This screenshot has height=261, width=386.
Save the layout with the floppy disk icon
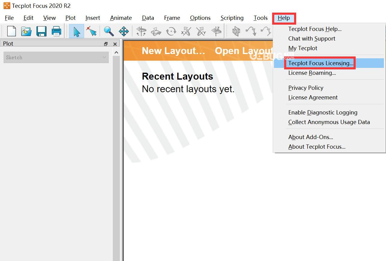pos(41,31)
